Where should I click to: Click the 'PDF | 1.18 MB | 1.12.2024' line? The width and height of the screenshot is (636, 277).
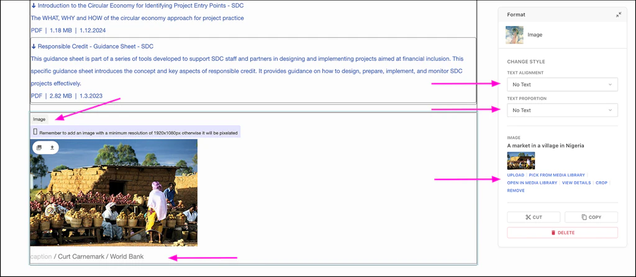68,30
